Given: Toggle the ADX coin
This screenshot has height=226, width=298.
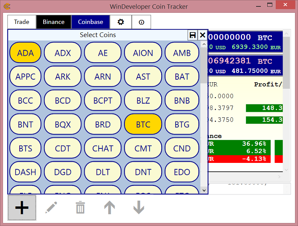Looking at the screenshot, I should click(63, 52).
